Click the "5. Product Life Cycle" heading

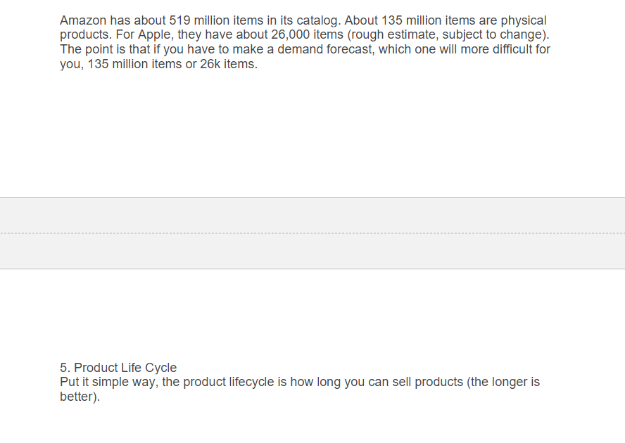[x=118, y=368]
